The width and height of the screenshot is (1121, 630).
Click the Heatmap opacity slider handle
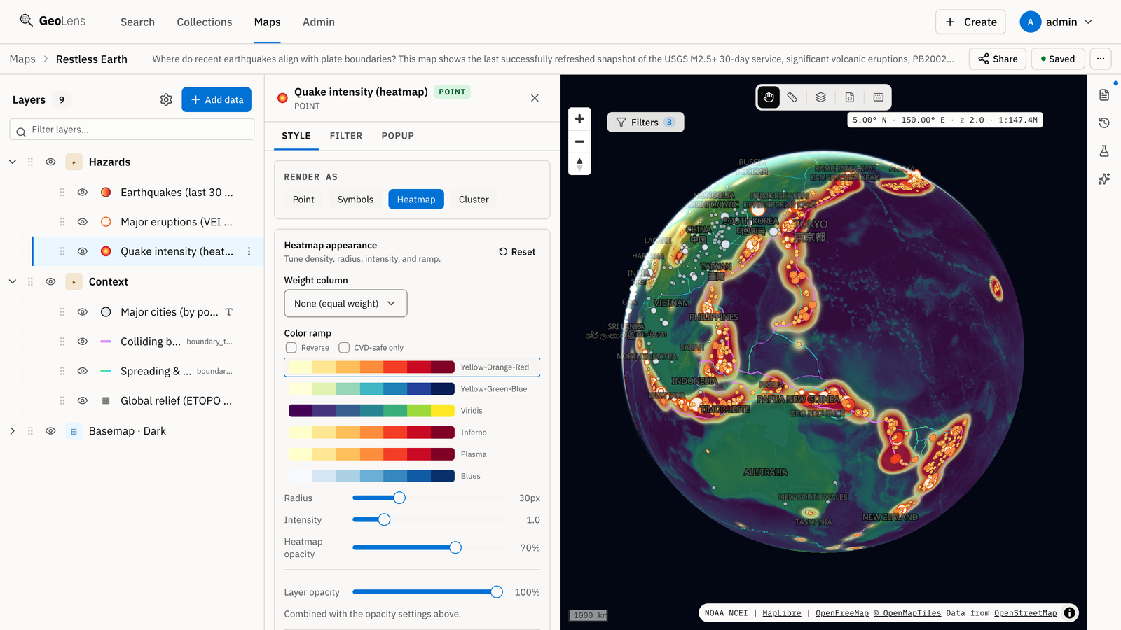coord(455,547)
